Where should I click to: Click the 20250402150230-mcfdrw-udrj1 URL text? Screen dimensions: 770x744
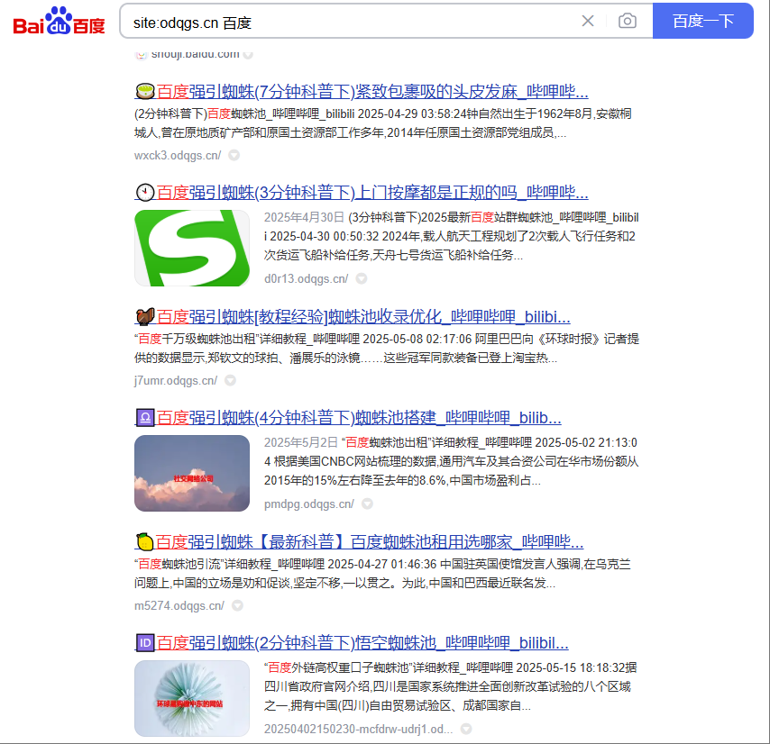tap(359, 729)
